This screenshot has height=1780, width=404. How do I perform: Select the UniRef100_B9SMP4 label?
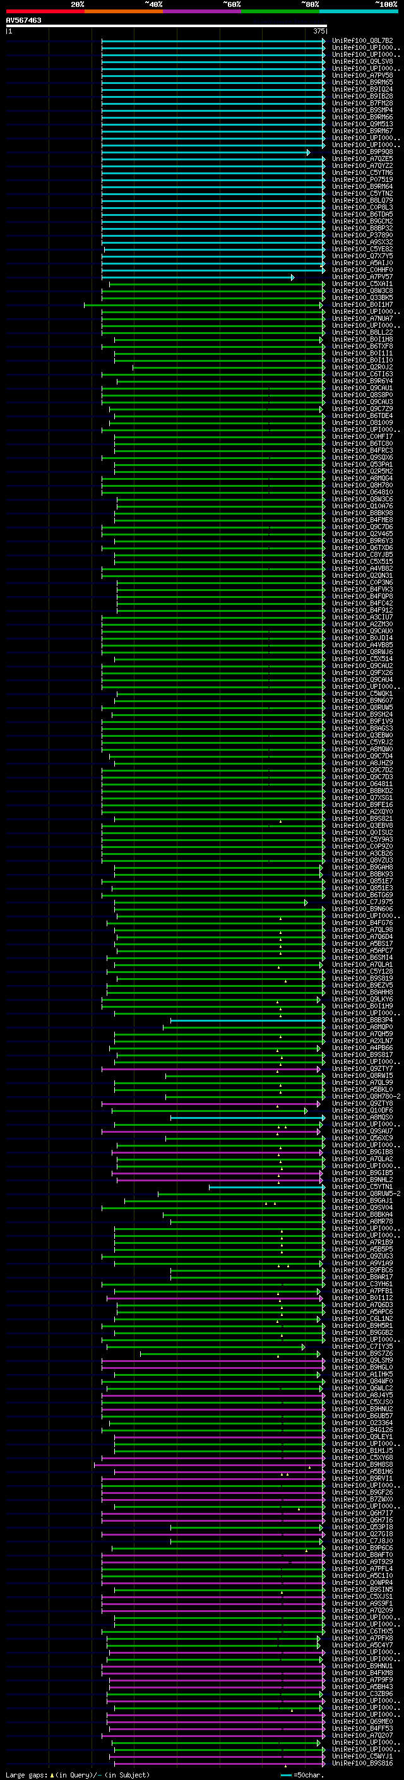362,110
